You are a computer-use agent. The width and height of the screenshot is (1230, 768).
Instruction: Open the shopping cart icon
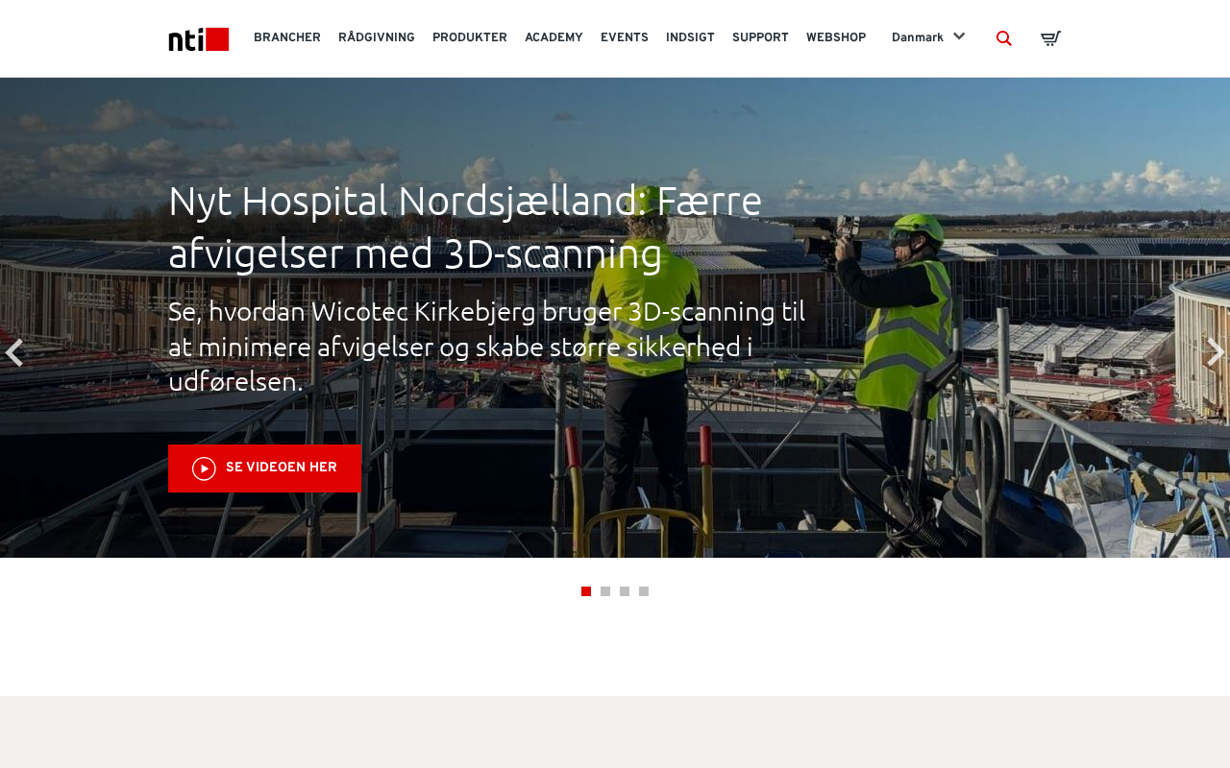coord(1050,38)
